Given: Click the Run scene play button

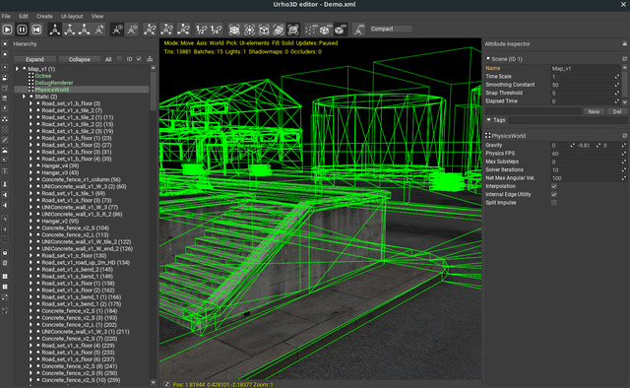Looking at the screenshot, I should click(7, 30).
